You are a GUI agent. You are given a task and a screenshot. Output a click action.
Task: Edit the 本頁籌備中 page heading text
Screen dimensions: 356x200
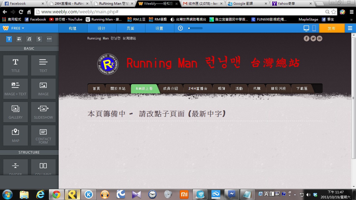pos(157,114)
